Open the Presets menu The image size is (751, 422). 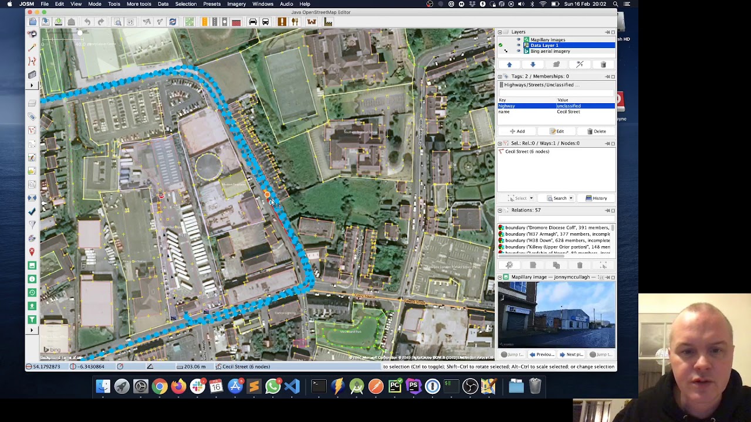tap(212, 4)
